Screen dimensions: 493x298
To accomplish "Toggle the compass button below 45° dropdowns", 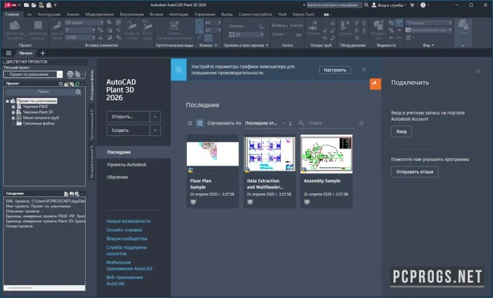I will tap(208, 38).
